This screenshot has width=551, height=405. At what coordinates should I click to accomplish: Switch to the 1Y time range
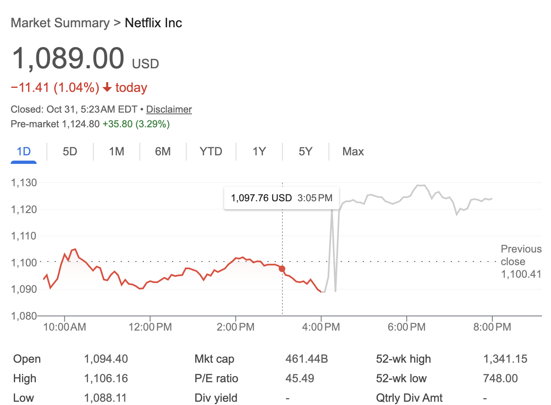tap(259, 151)
